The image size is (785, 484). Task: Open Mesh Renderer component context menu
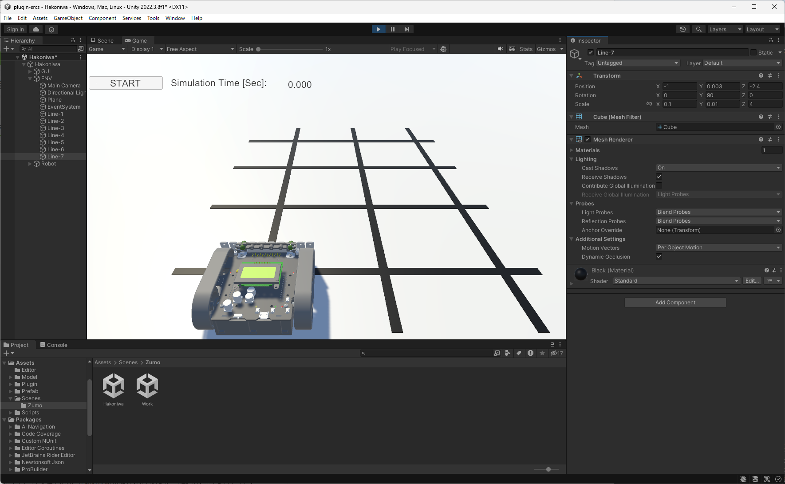pyautogui.click(x=779, y=139)
